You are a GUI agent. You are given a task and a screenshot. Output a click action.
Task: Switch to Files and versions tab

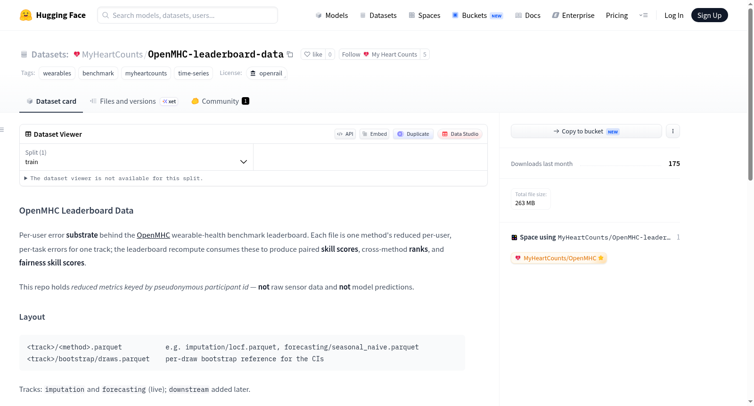134,101
